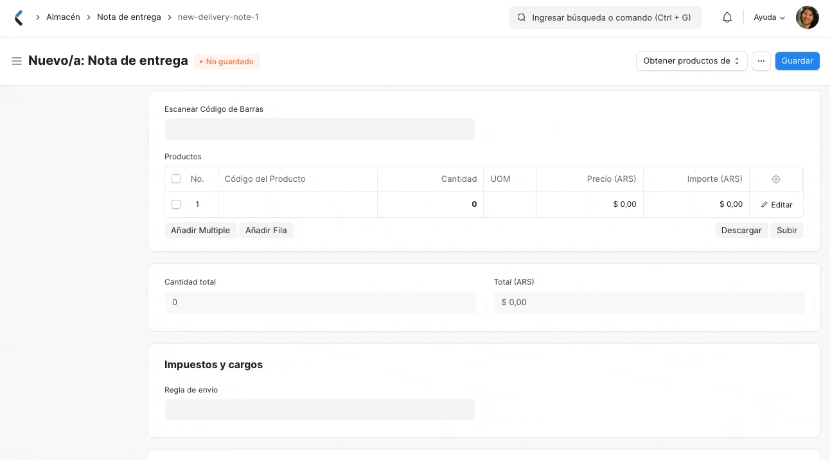Select the row 1 UOM cell

click(510, 204)
